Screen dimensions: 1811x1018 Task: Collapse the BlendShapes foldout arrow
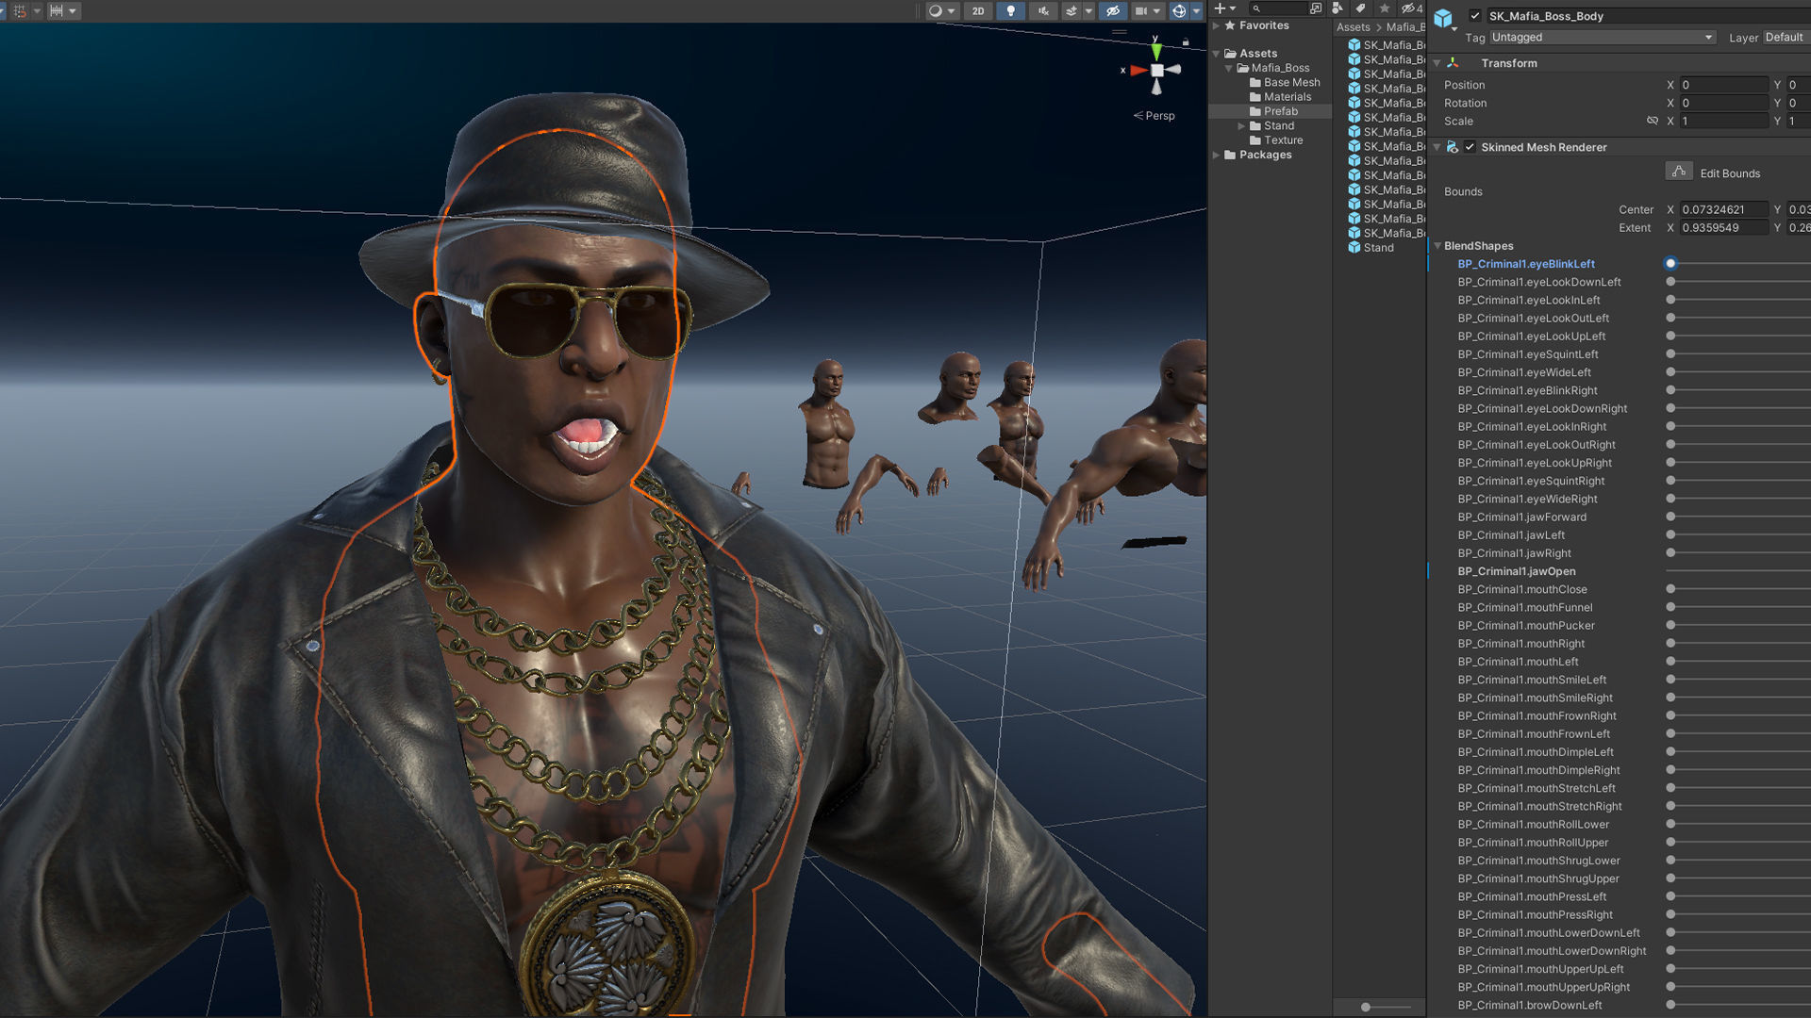(x=1437, y=246)
